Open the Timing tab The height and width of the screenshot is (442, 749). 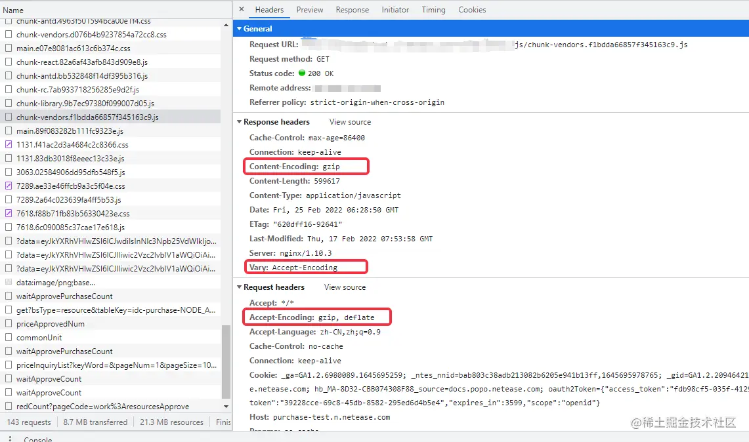click(x=433, y=10)
